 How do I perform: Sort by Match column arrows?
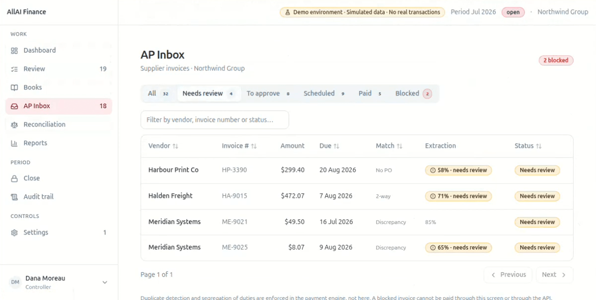[x=399, y=146]
